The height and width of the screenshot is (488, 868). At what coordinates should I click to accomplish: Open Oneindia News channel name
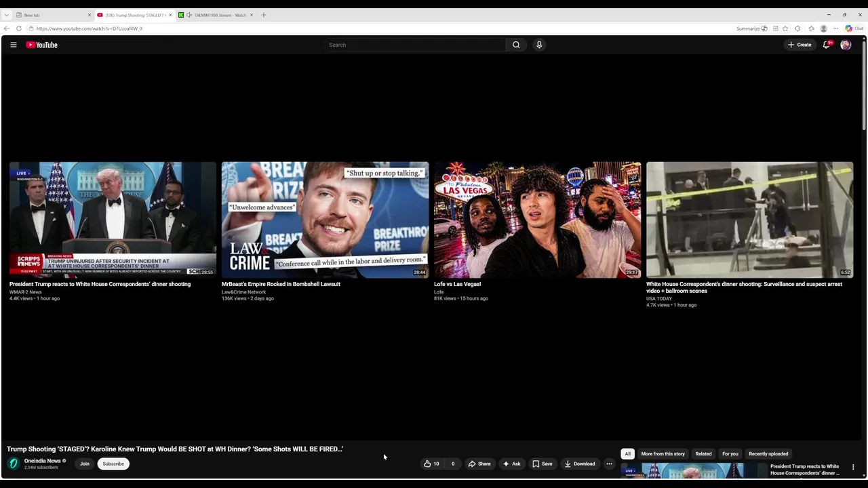(43, 461)
